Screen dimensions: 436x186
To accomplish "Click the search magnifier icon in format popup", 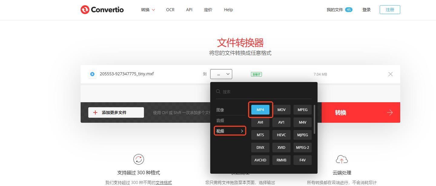I will [x=218, y=91].
